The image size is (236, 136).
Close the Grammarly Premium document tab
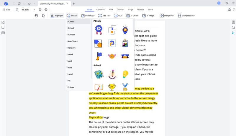point(68,4)
